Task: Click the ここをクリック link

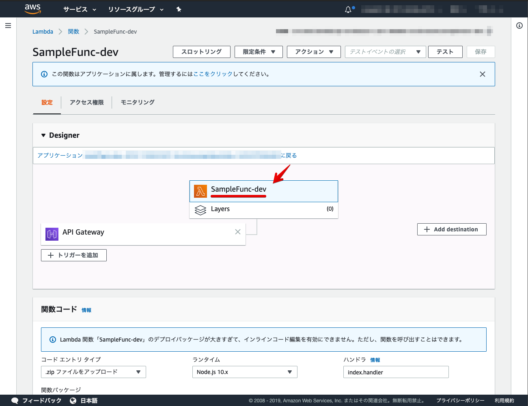Action: click(213, 74)
